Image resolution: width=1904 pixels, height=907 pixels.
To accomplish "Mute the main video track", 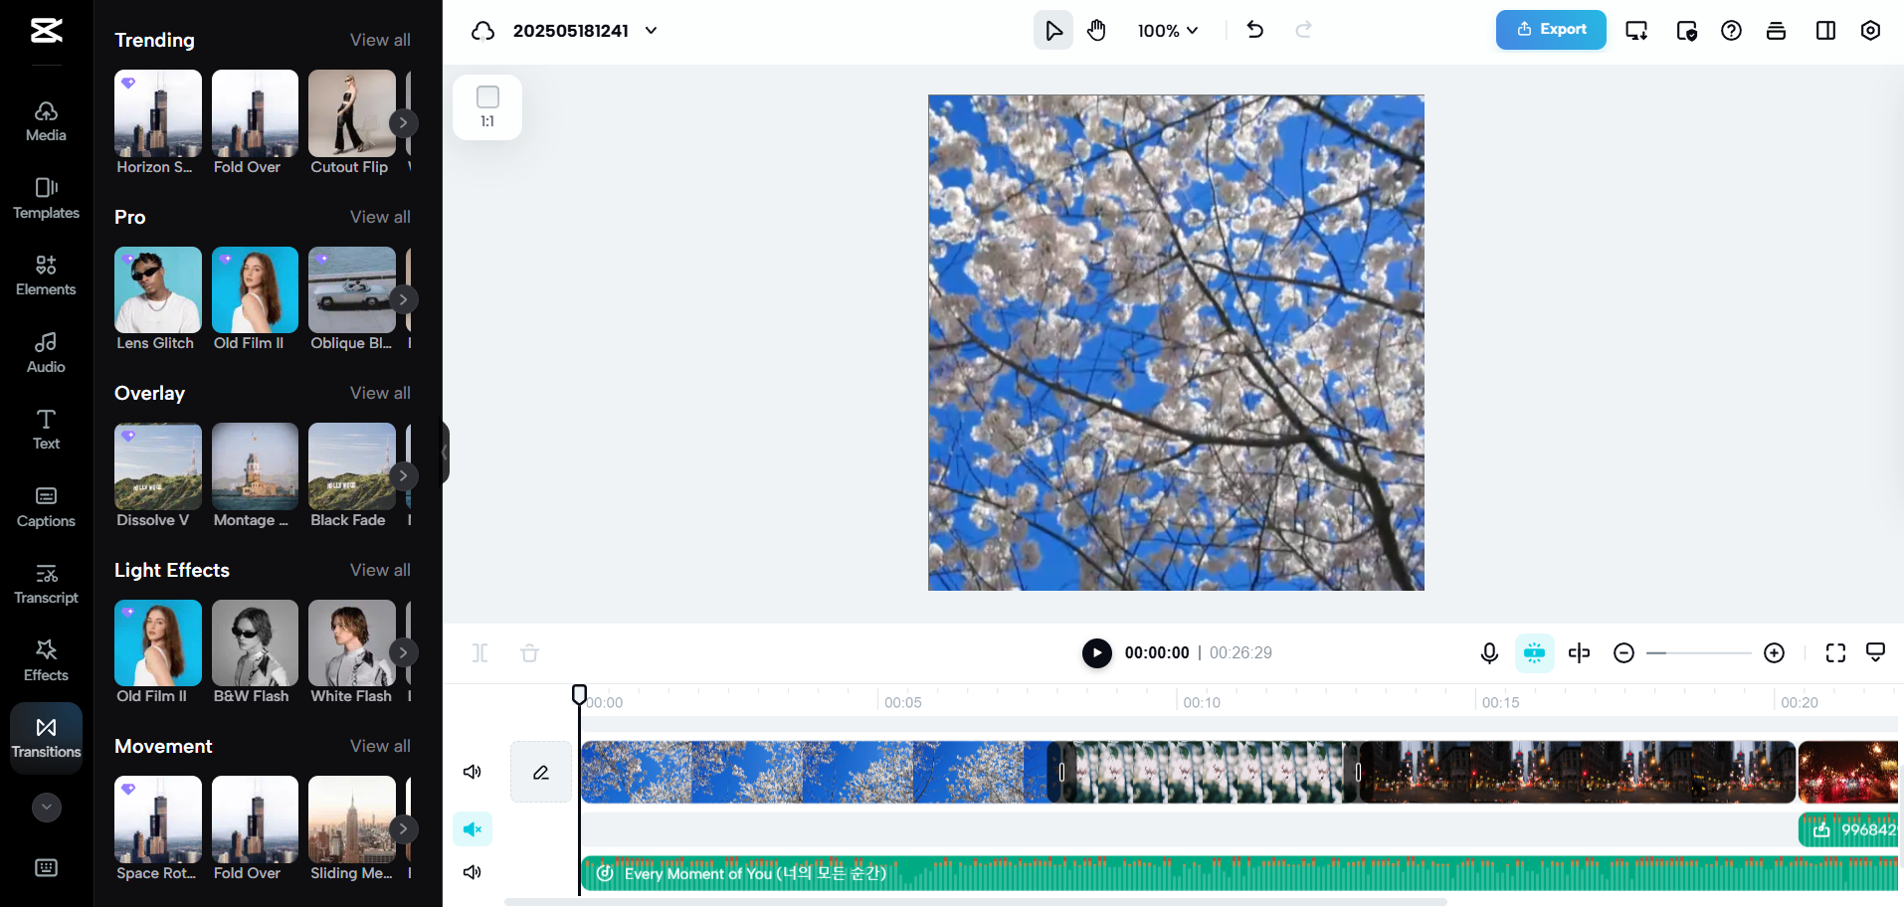I will point(473,772).
